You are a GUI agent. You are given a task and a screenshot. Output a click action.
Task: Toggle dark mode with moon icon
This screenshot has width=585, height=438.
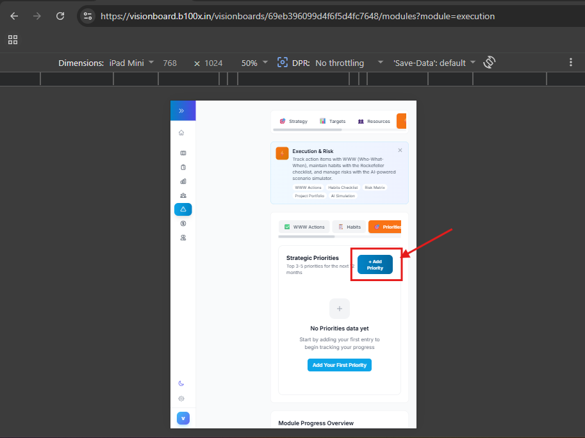pyautogui.click(x=181, y=384)
